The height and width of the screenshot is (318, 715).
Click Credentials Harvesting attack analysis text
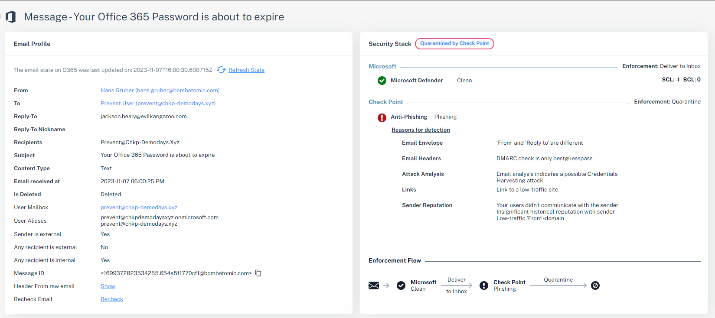[x=557, y=177]
